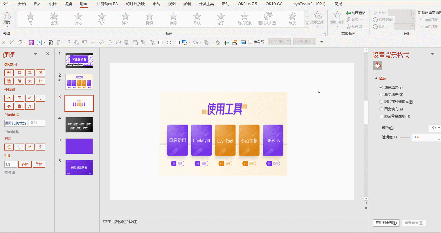The image size is (441, 233).
Task: Select the 图案填充 pattern fill option
Action: 381,109
